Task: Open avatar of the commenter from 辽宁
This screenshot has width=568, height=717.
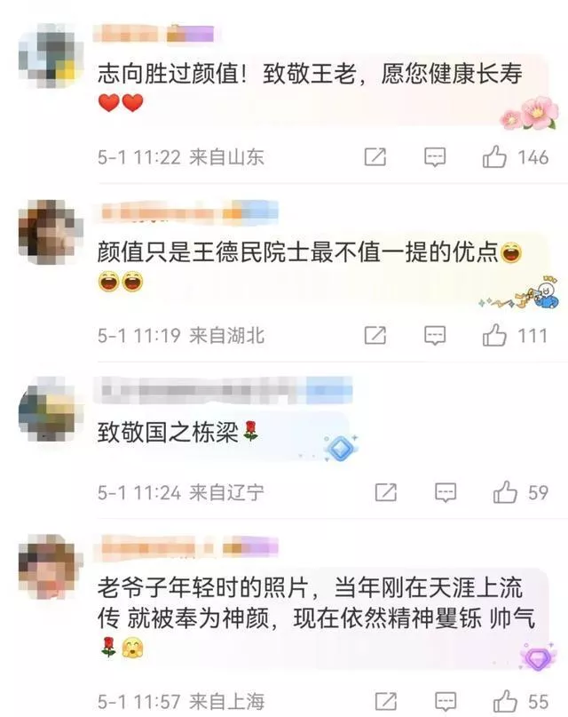Action: coord(51,410)
